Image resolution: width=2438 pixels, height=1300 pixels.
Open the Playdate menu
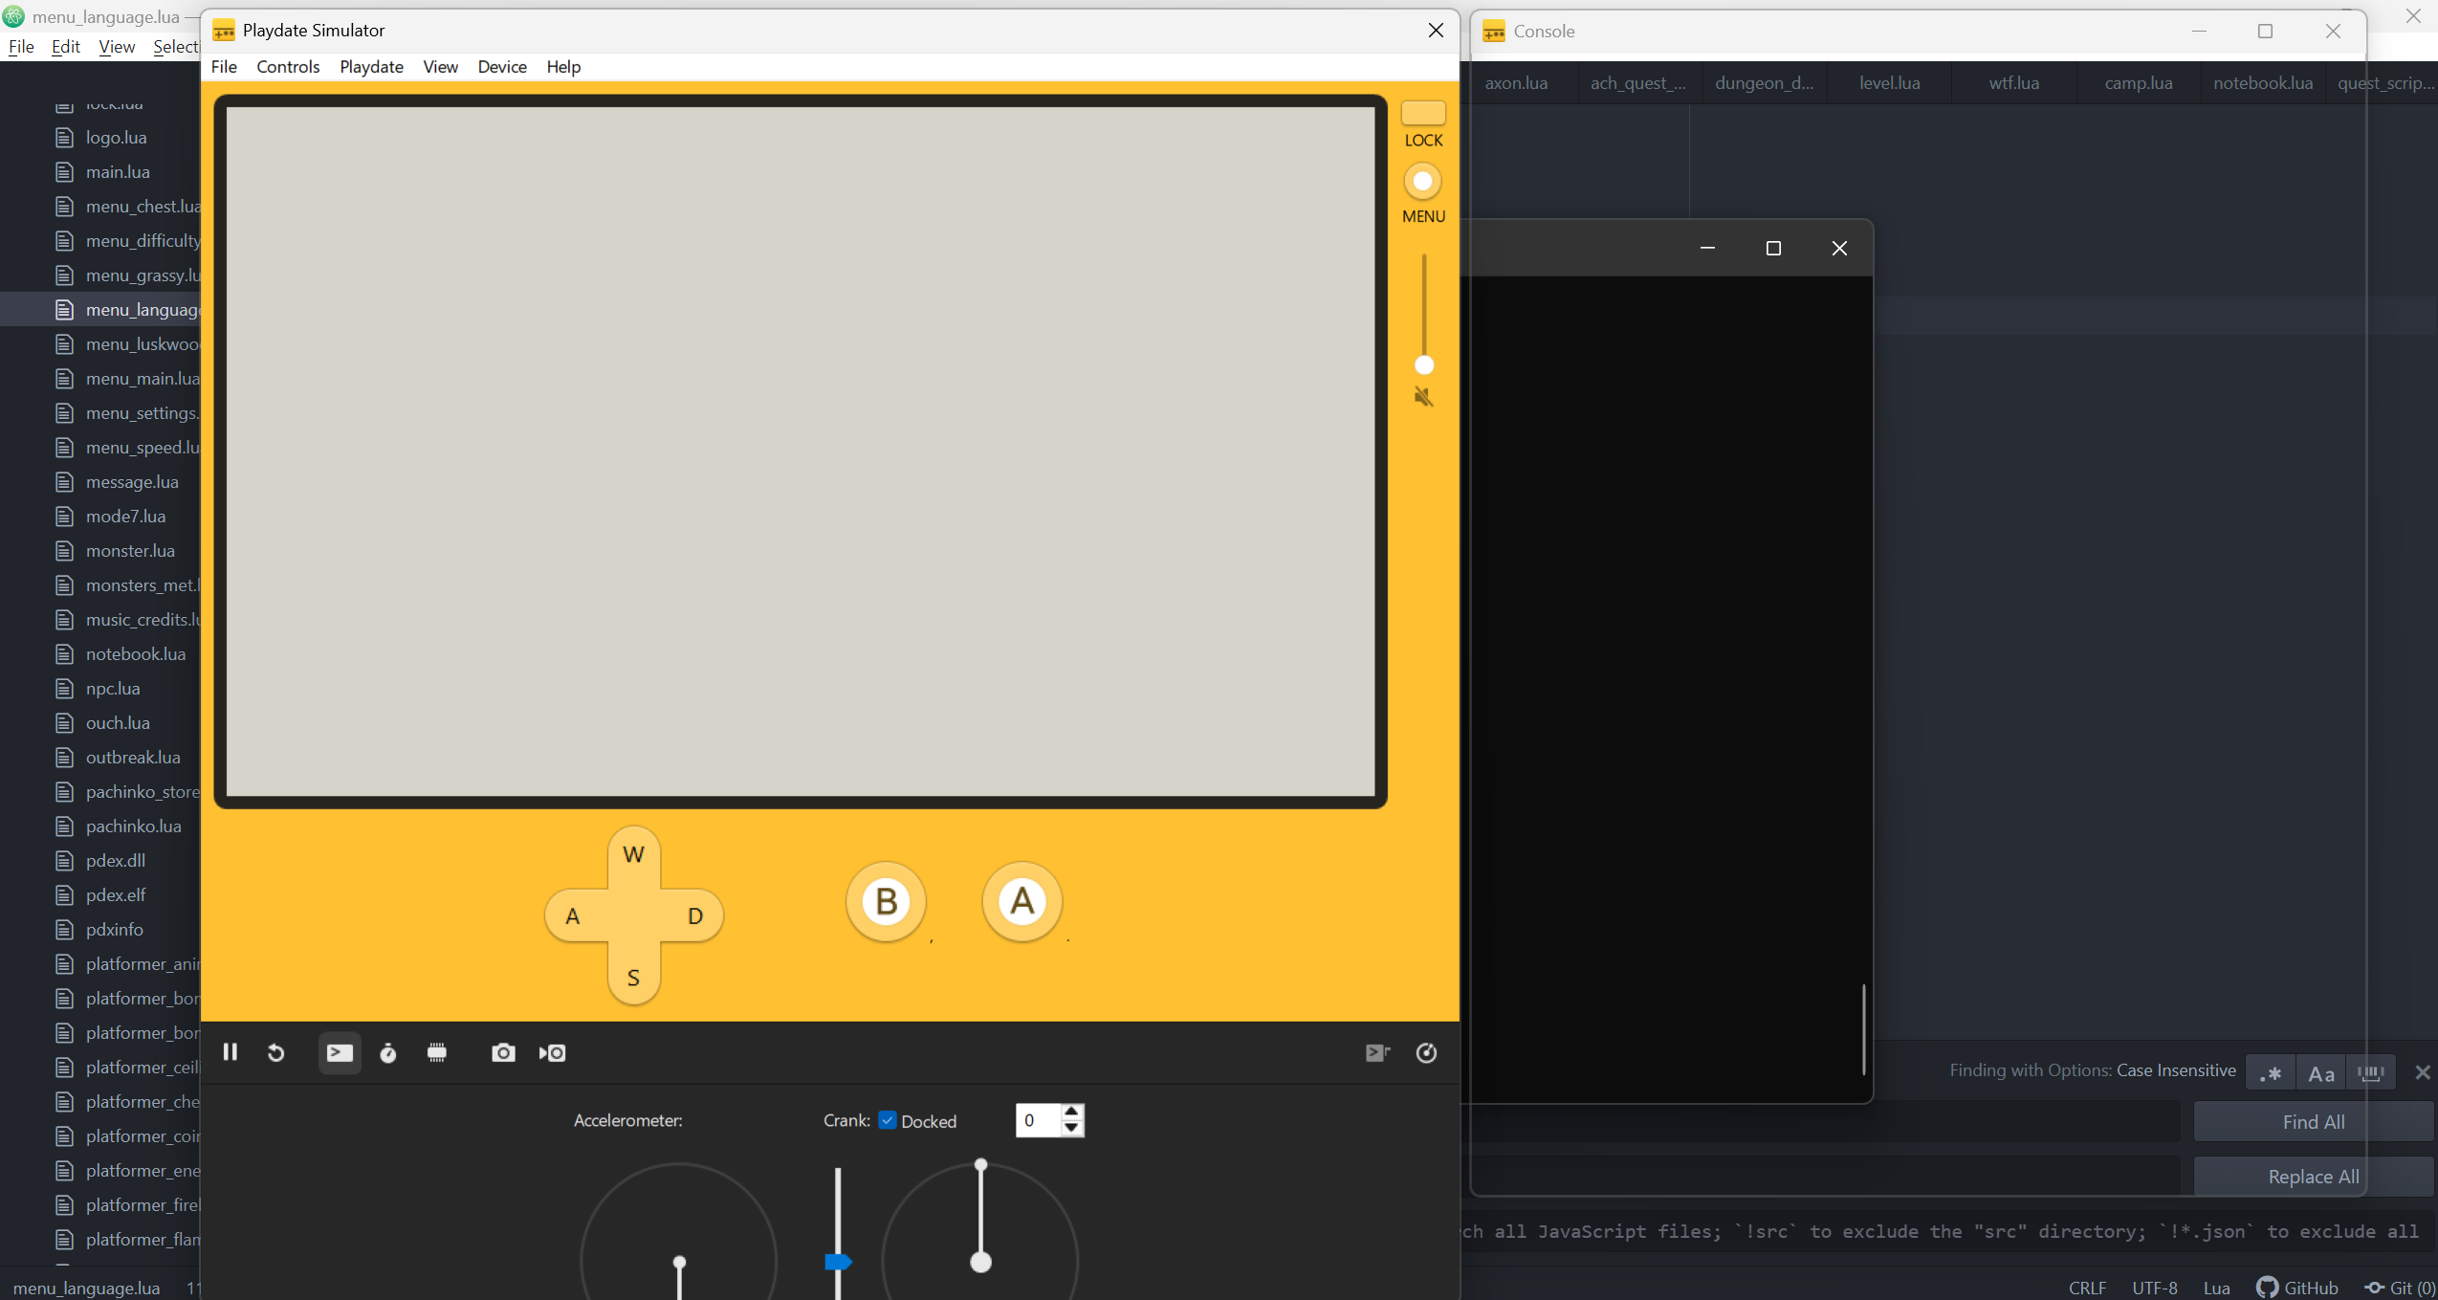click(x=371, y=66)
